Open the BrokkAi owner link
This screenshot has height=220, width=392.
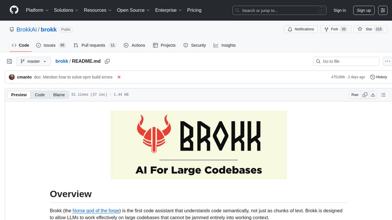coord(27,29)
